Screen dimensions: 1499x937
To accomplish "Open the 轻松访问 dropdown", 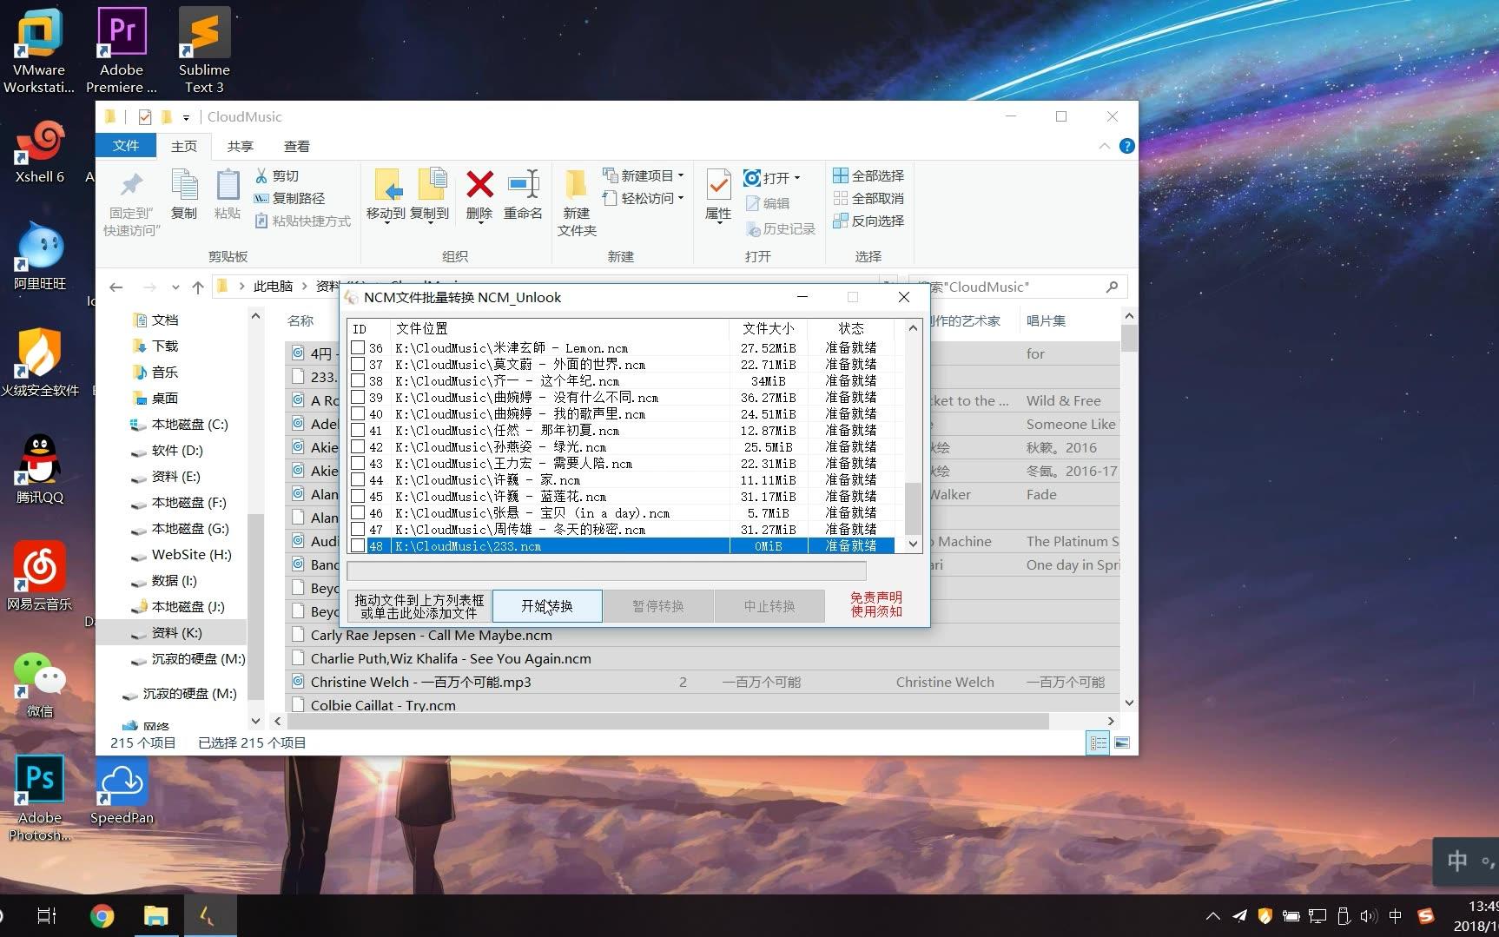I will point(681,198).
